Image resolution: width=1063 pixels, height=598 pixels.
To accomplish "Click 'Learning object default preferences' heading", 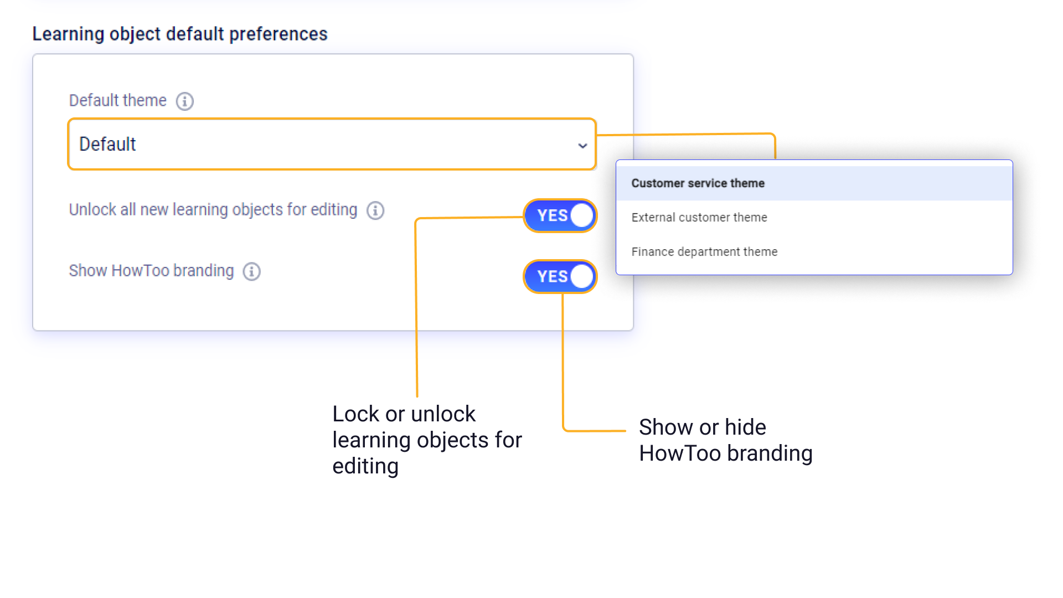I will point(180,34).
